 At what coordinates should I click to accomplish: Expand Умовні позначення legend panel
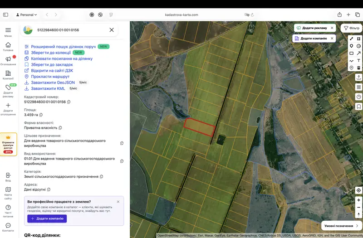tap(341, 226)
